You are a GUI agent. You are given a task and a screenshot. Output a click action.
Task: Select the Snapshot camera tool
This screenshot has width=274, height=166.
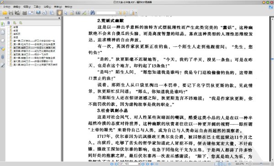(x=78, y=13)
